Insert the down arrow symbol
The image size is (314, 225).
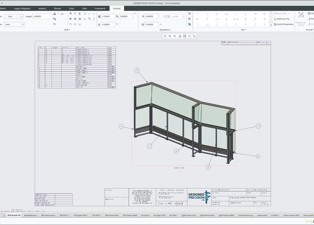[227, 19]
